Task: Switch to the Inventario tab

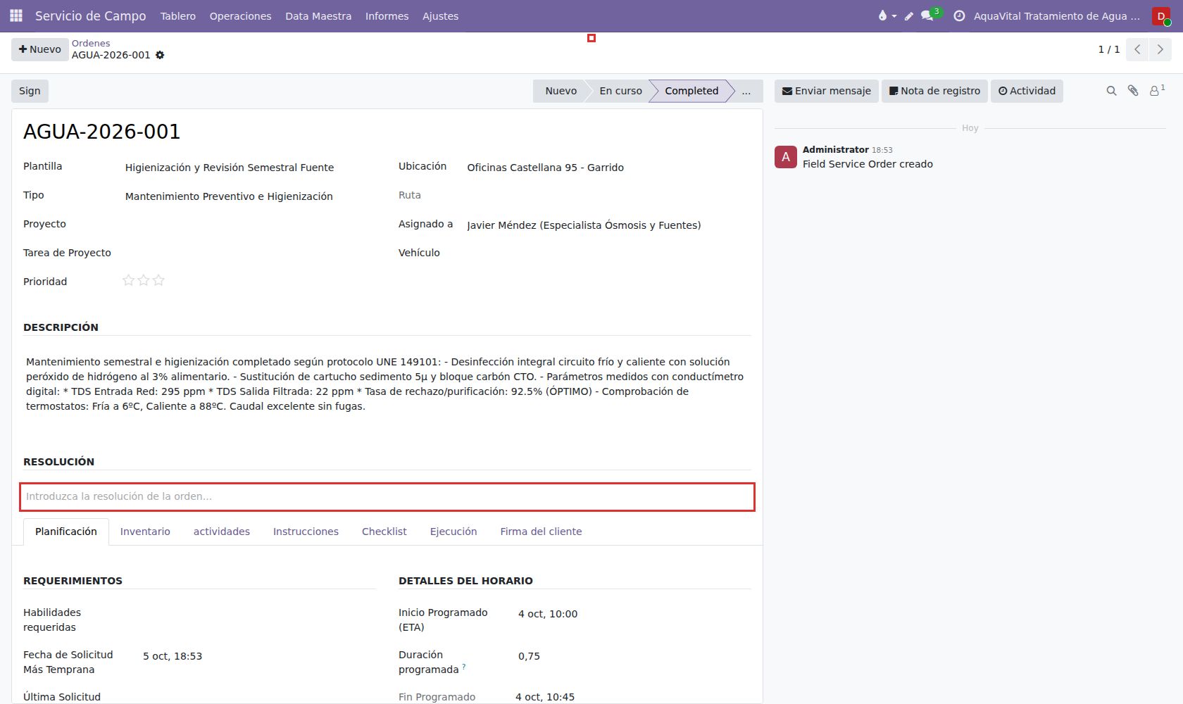Action: pos(145,532)
